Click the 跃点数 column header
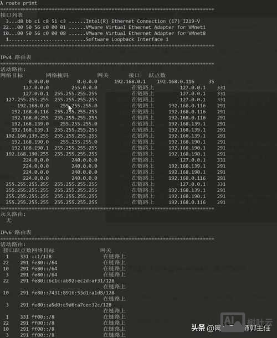 coord(157,75)
